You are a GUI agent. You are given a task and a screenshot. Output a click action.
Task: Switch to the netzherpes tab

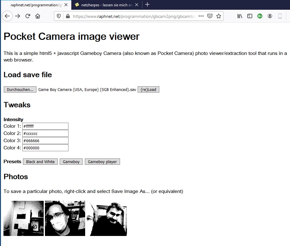(107, 5)
